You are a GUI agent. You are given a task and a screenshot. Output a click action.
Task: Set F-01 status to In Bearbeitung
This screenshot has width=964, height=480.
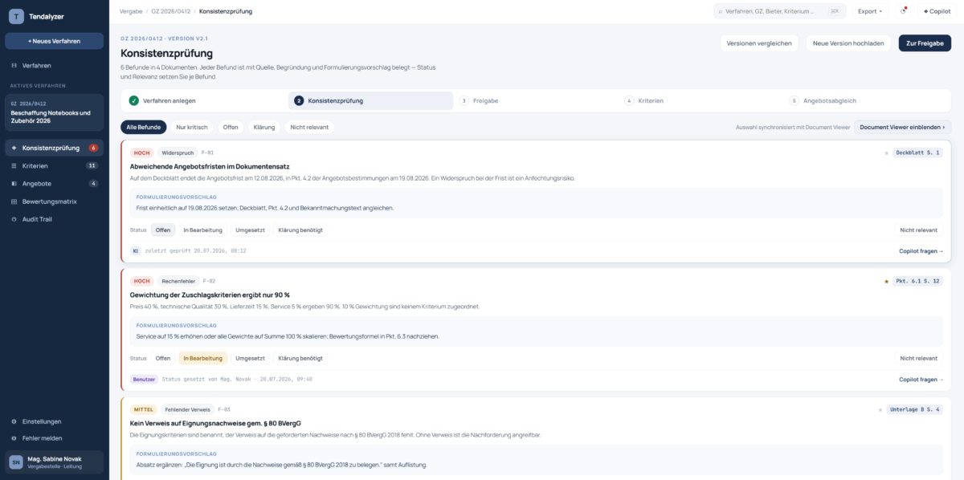(x=203, y=230)
